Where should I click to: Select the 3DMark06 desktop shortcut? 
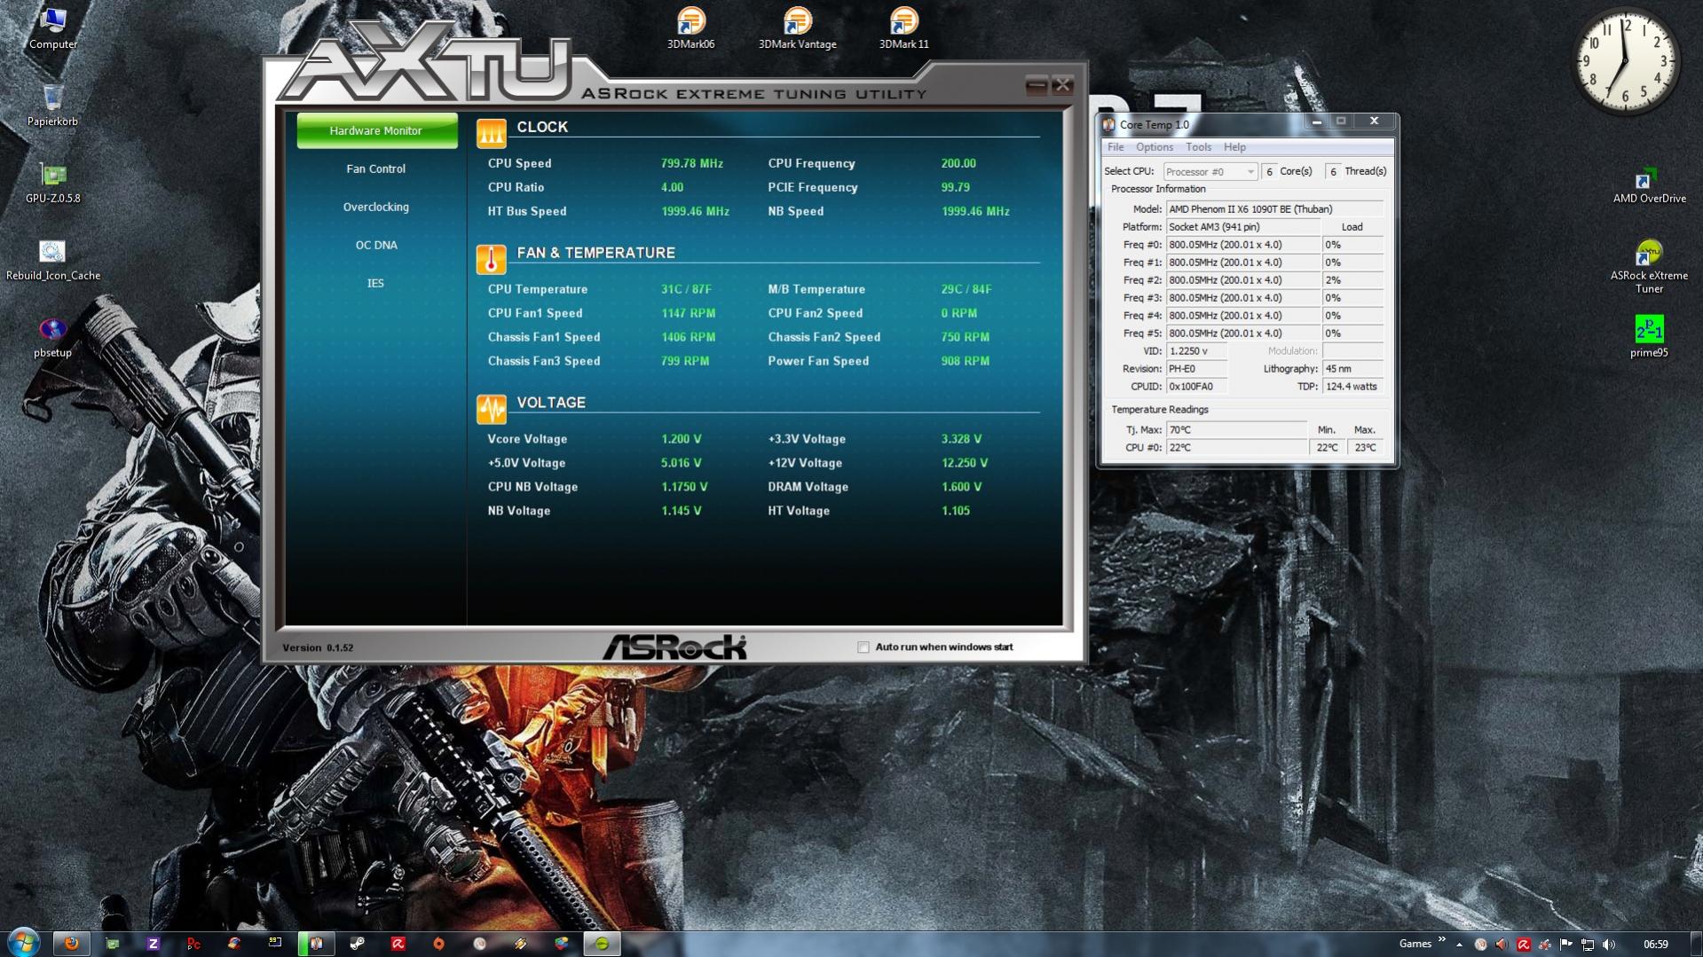point(690,28)
